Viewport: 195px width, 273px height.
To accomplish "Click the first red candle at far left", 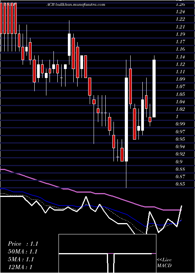I will click(1, 18).
